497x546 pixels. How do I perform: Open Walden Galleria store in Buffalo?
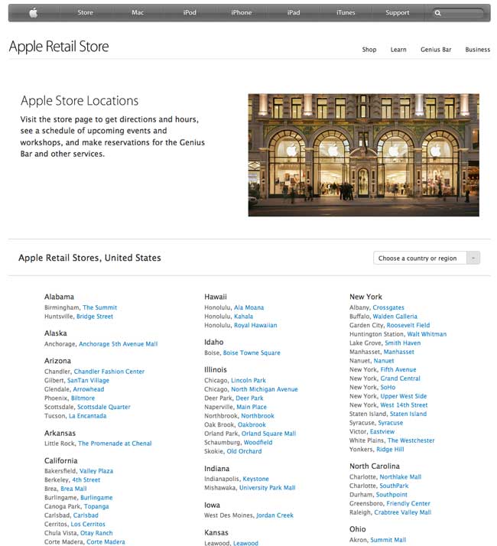click(395, 317)
